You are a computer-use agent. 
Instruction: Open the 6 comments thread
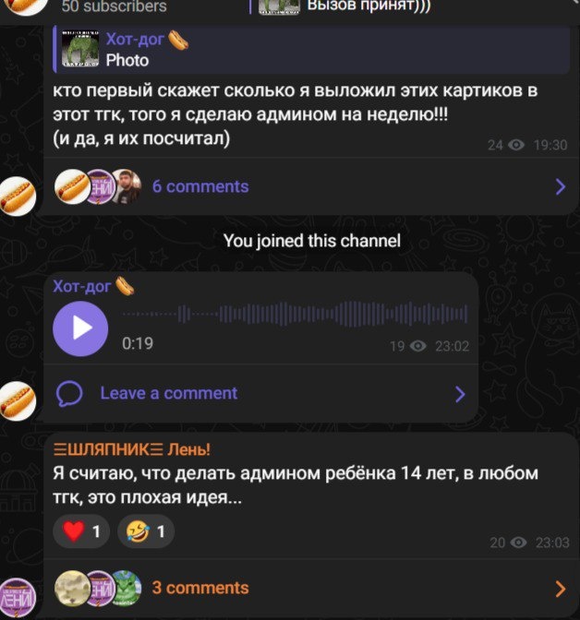tap(200, 186)
